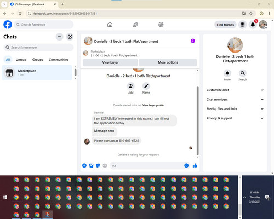Open more actions plus icon in composer

84,165
